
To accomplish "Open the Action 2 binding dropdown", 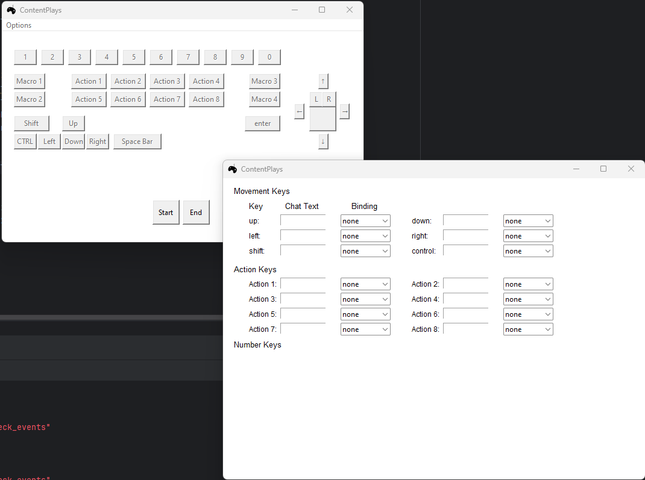I will pos(528,284).
